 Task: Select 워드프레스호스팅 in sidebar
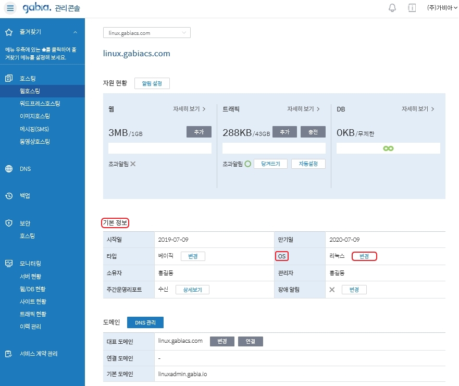click(40, 104)
